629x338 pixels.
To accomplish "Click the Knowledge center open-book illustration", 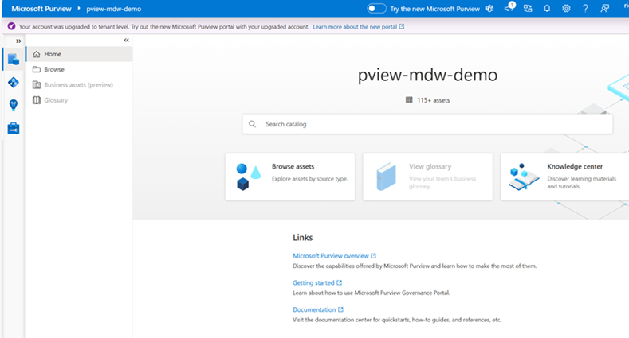I will [524, 177].
